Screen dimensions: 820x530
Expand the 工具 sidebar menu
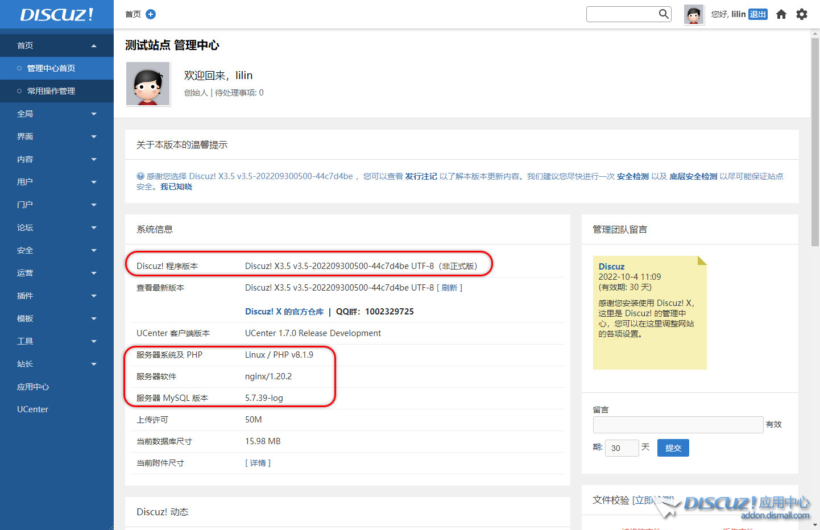click(x=57, y=341)
